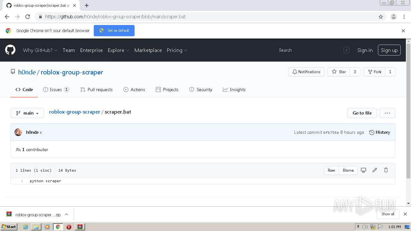Viewport: 411px width, 231px height.
Task: Expand the Explore menu
Action: pyautogui.click(x=118, y=50)
